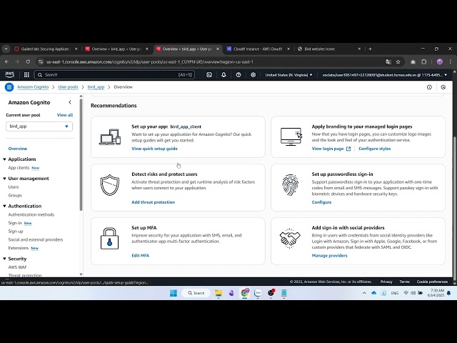Switch to the Guided lab: Securing Applications tab
457x343 pixels.
46,49
